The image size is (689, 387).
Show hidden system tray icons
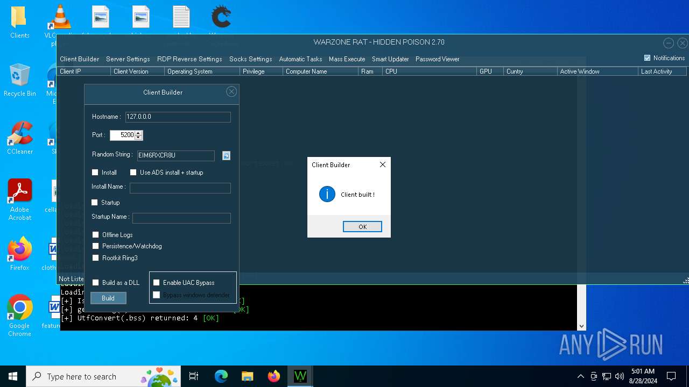[x=581, y=376]
